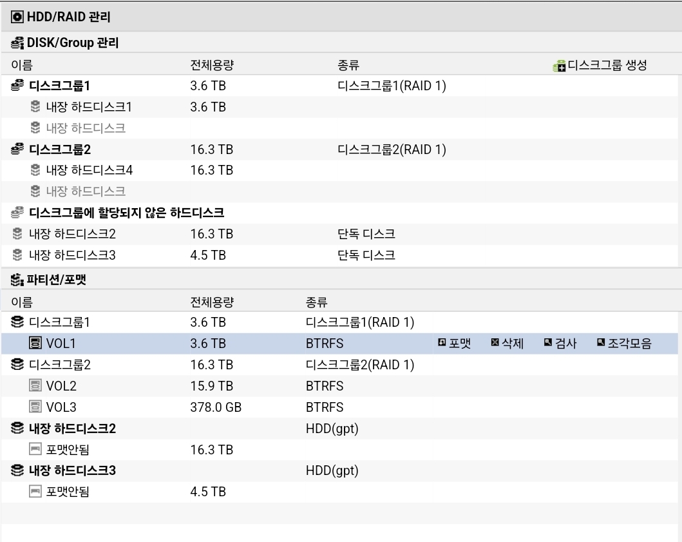Click the 이름 column header in DISK/Group table
The width and height of the screenshot is (682, 542).
click(x=22, y=65)
